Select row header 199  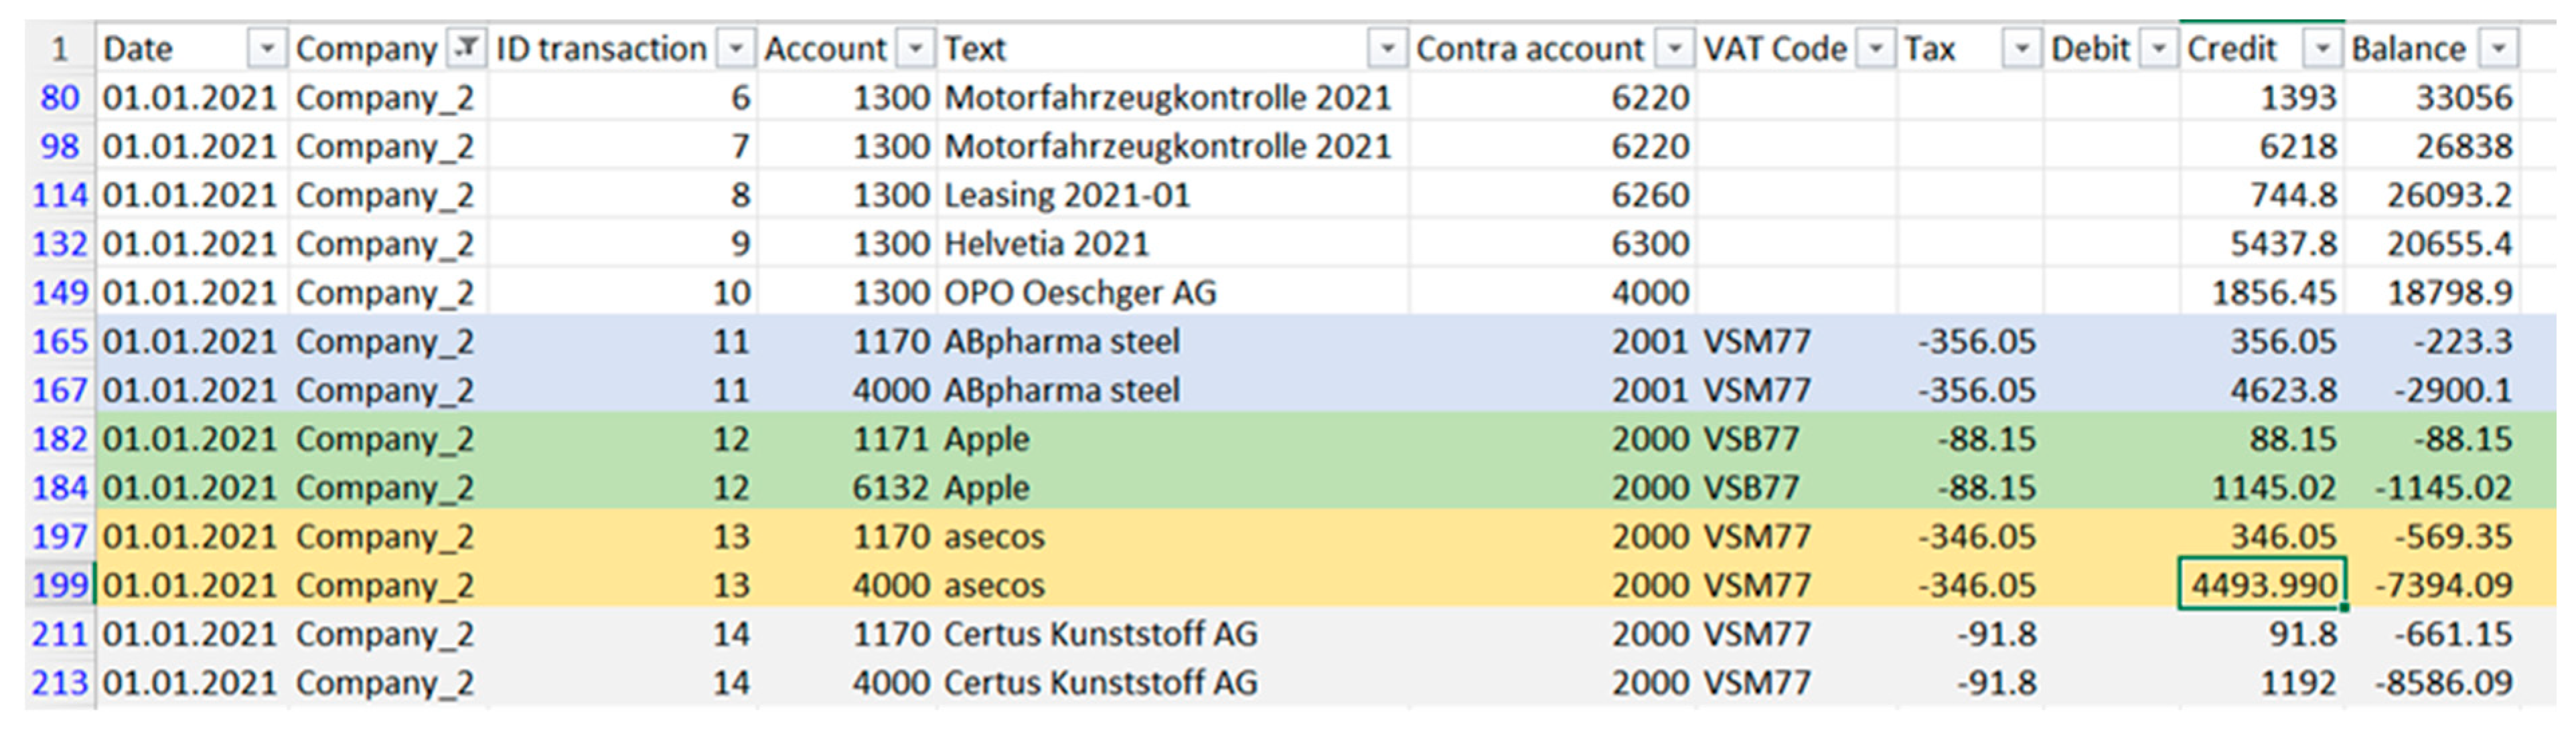point(60,584)
